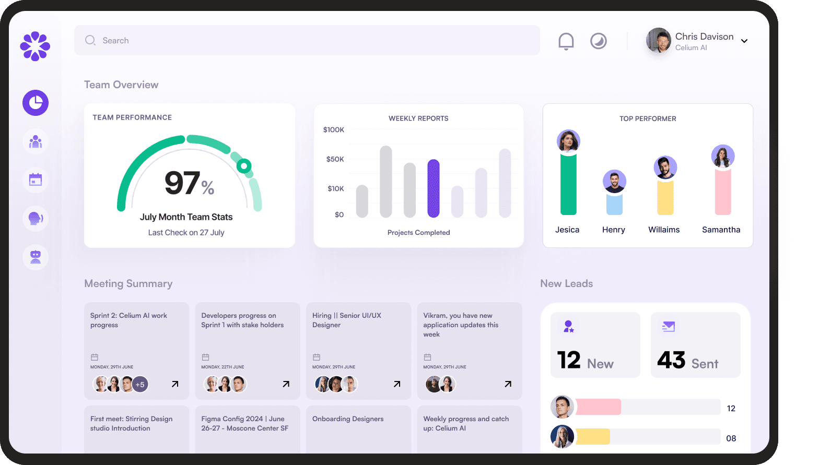This screenshot has width=819, height=465.
Task: Open Hiring Senior UI/UX Designer arrow
Action: pos(397,384)
